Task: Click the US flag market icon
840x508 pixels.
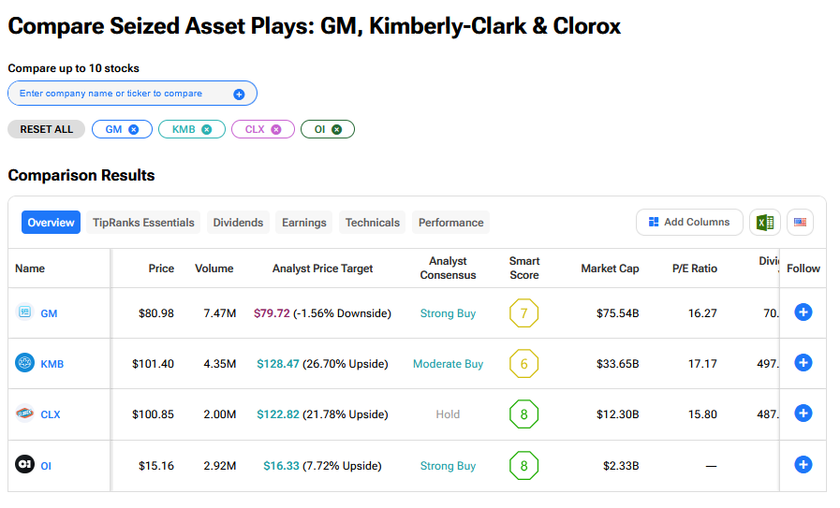Action: pyautogui.click(x=800, y=223)
